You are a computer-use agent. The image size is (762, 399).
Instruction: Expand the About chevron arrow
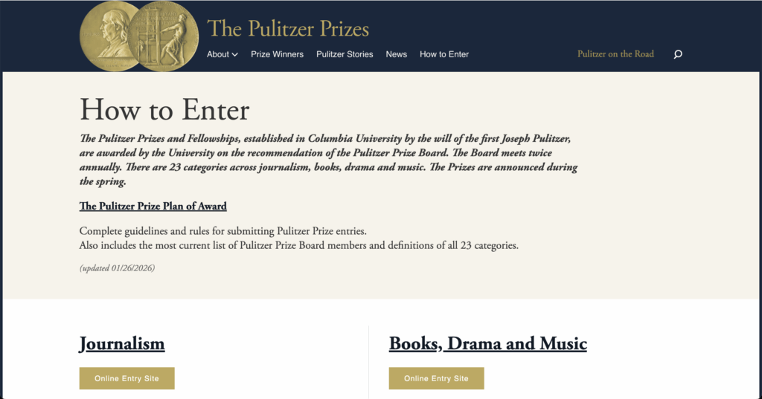tap(235, 54)
